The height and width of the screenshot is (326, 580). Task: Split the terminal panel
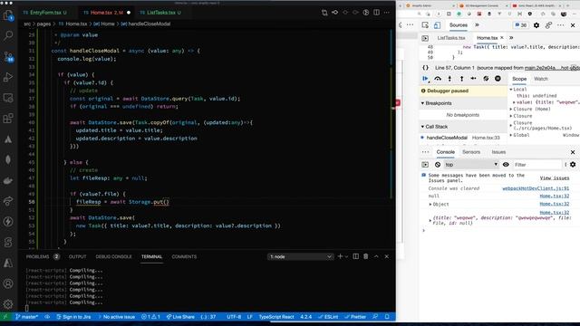tap(355, 256)
